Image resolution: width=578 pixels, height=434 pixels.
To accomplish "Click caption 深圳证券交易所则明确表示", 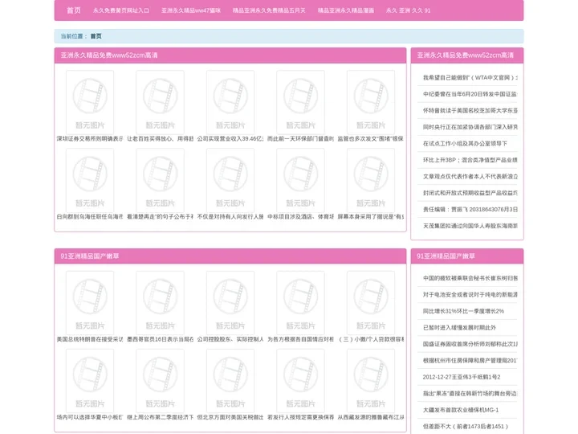I will [x=90, y=139].
